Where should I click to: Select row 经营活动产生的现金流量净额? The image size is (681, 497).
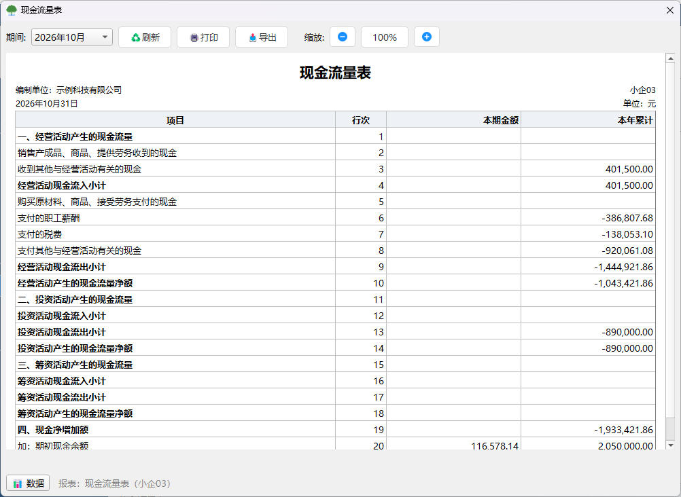click(x=335, y=282)
